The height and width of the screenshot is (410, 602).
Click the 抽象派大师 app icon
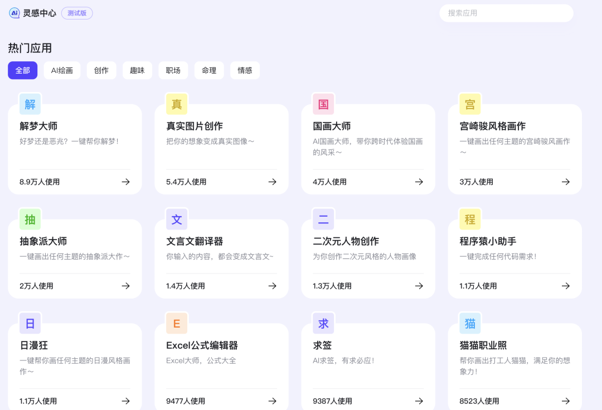[x=30, y=219]
